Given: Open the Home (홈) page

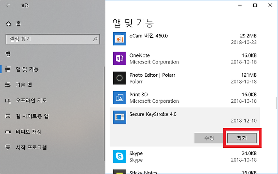Looking at the screenshot, I should [13, 23].
